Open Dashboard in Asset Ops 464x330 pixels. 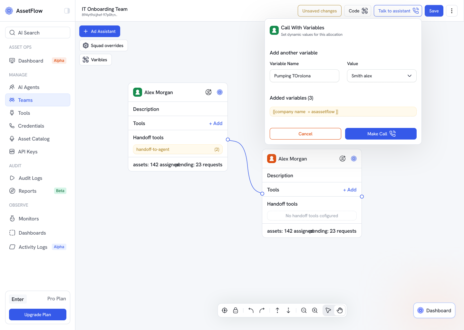click(38, 61)
